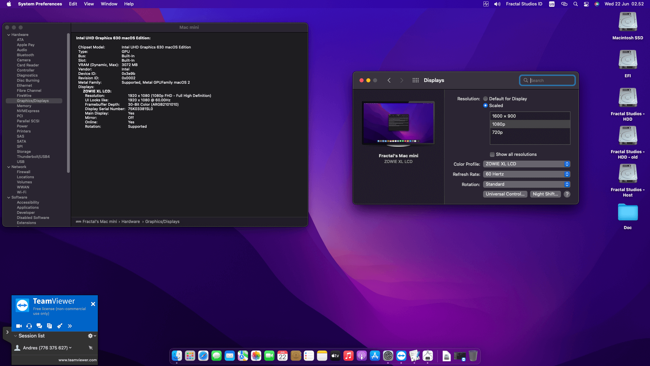Select Memory in hardware list

pos(24,106)
